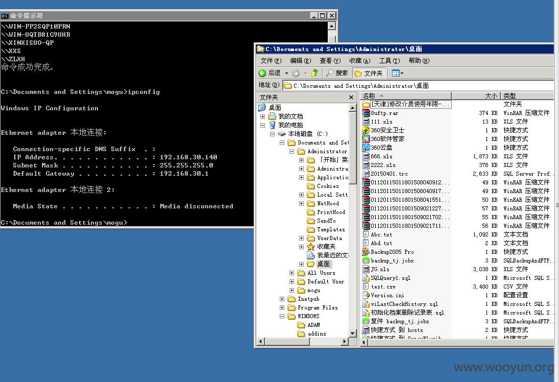Select Program Files folder in tree
Screen dimensions: 559x382
[x=312, y=307]
